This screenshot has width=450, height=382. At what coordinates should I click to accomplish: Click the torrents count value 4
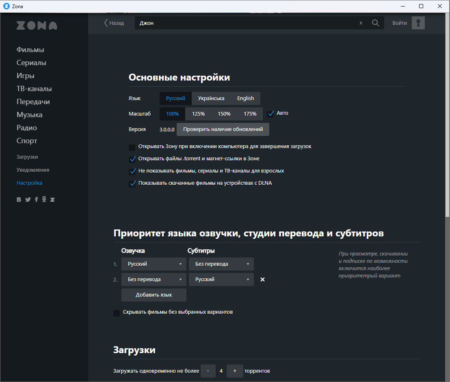(221, 371)
